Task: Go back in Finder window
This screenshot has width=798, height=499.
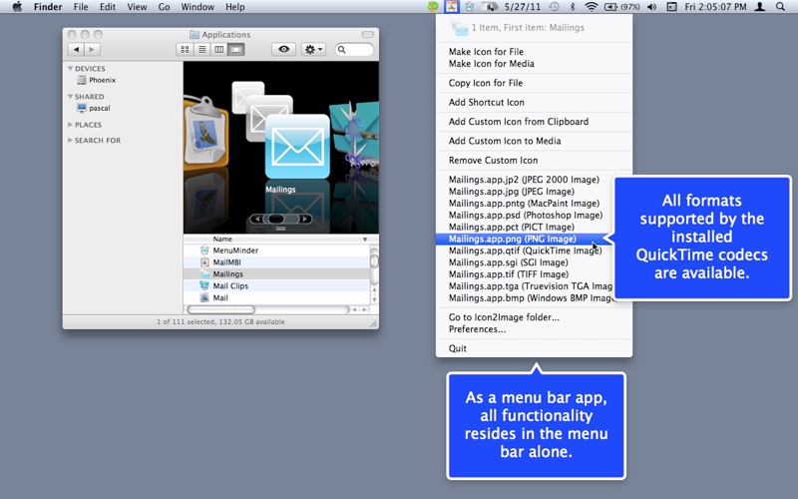Action: coord(76,49)
